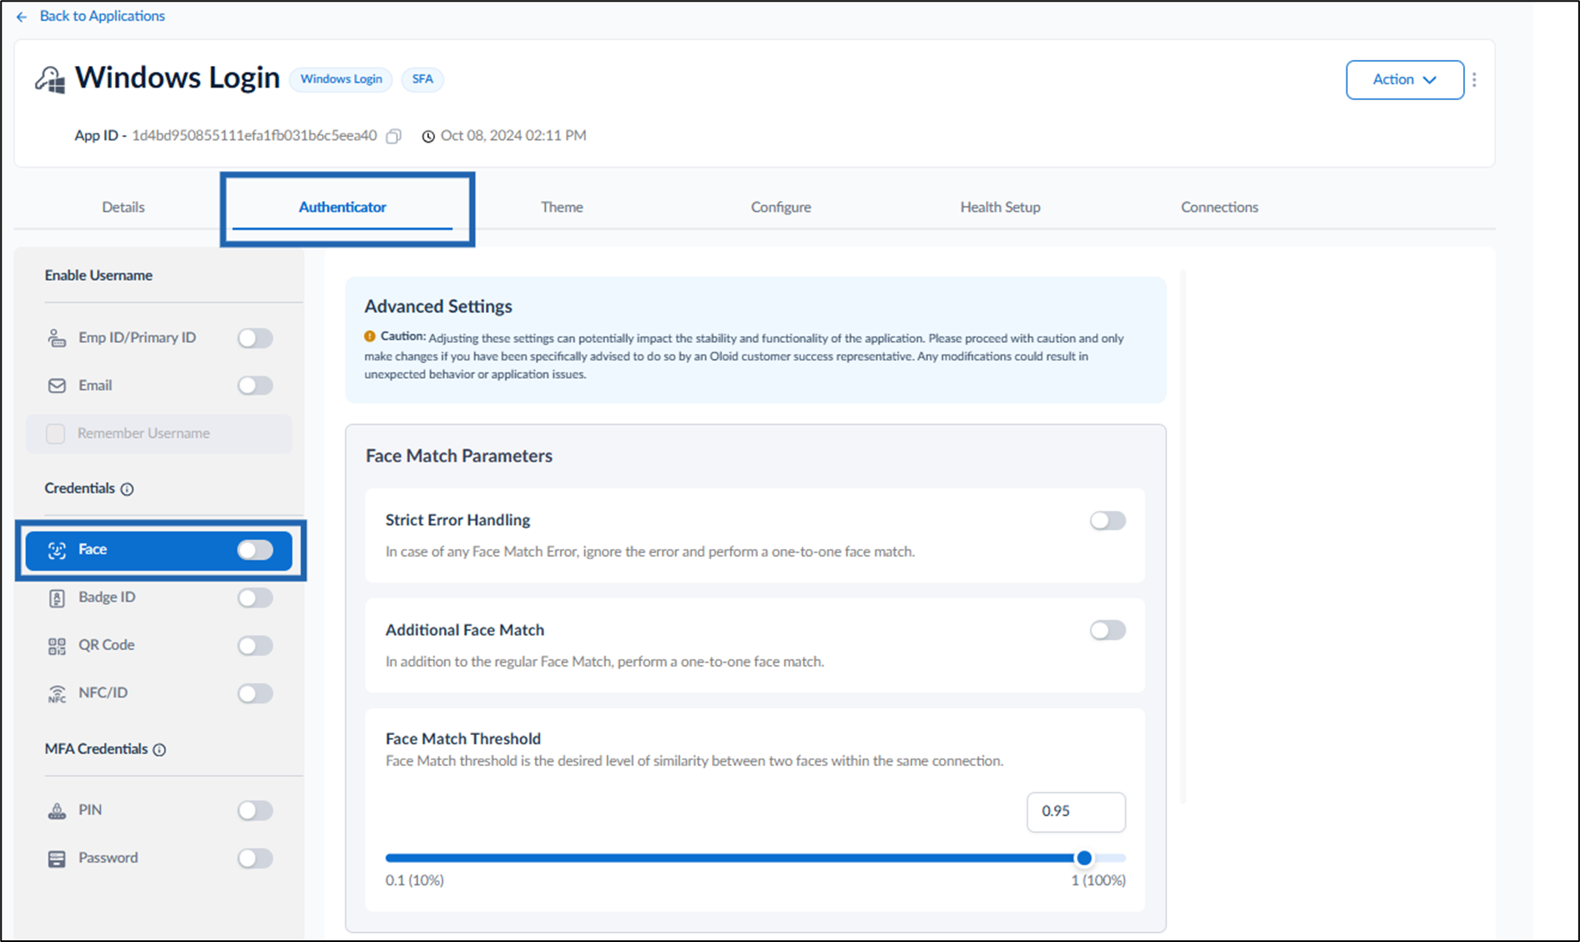Click the Back to Applications link

pos(102,16)
